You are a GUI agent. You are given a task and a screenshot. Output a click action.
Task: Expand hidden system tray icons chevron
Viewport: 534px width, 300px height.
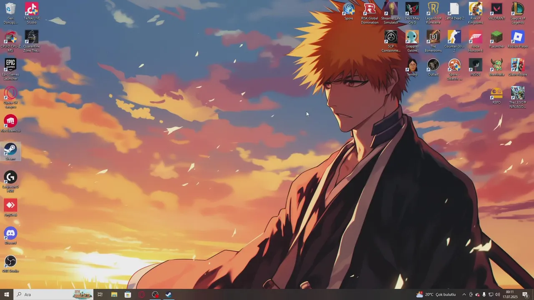[464, 295]
